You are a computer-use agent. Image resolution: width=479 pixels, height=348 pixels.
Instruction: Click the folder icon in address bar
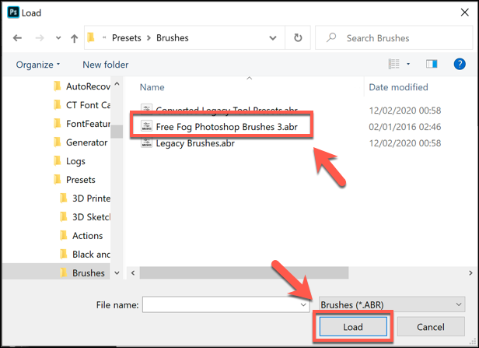click(91, 37)
